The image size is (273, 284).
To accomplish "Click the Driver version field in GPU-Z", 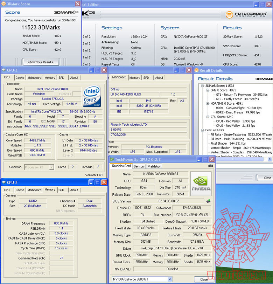I will 172,248.
